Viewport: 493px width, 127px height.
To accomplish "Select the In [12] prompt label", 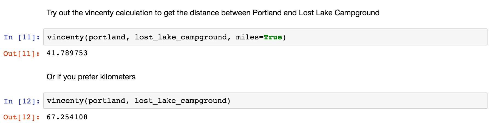I will [22, 101].
